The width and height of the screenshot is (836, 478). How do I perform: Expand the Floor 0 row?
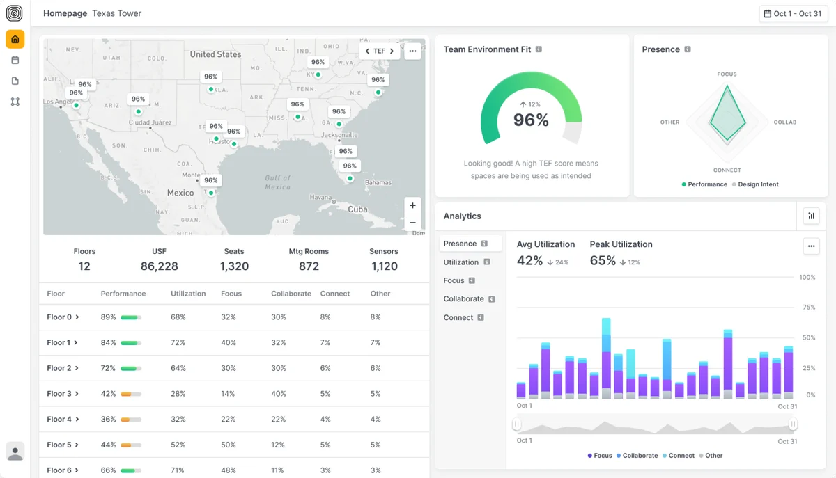click(77, 317)
